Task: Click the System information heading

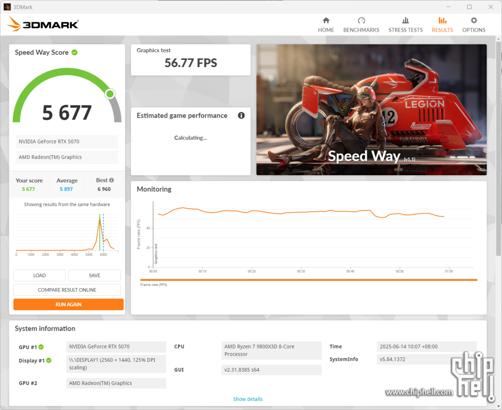Action: point(45,329)
